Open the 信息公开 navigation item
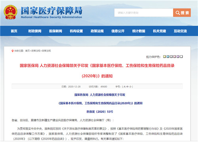Image resolution: width=198 pixels, height=142 pixels. (x=118, y=31)
